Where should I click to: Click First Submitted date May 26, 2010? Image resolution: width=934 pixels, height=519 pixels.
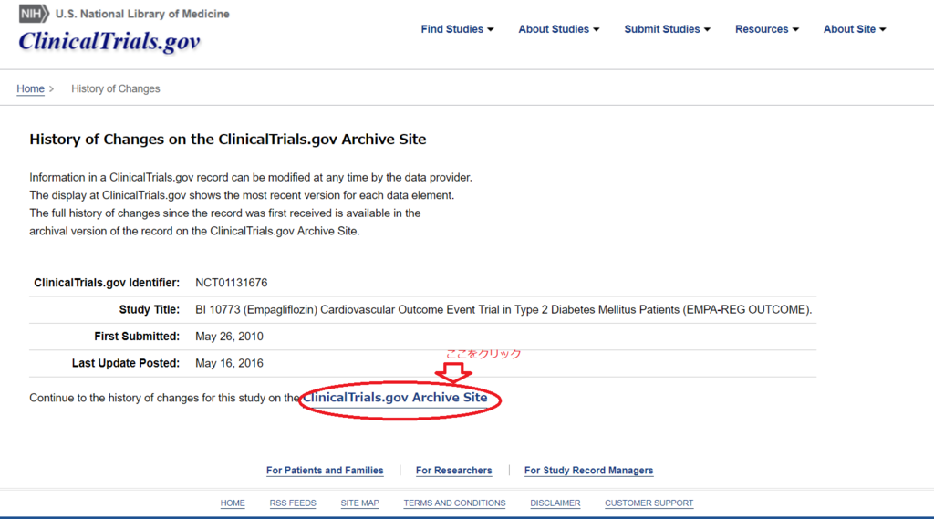(229, 337)
